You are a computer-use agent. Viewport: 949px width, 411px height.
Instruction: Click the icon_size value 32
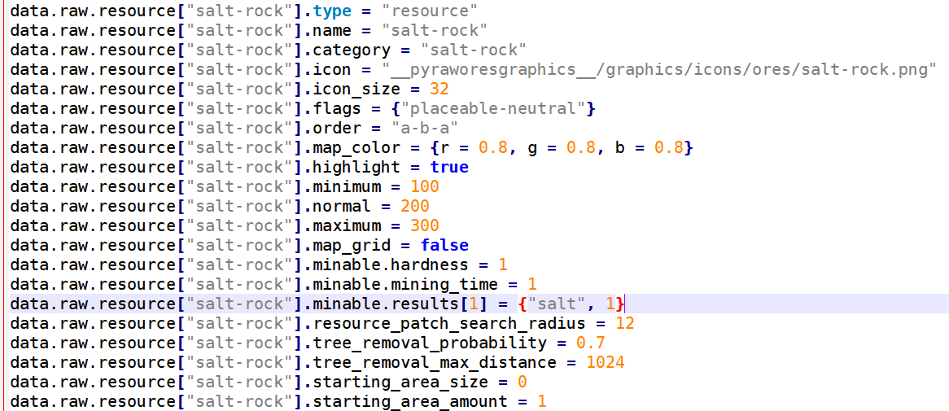click(x=440, y=90)
